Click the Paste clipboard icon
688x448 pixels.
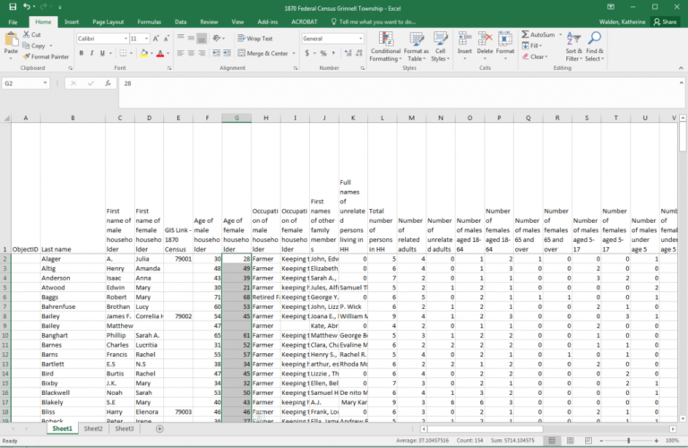click(x=11, y=40)
